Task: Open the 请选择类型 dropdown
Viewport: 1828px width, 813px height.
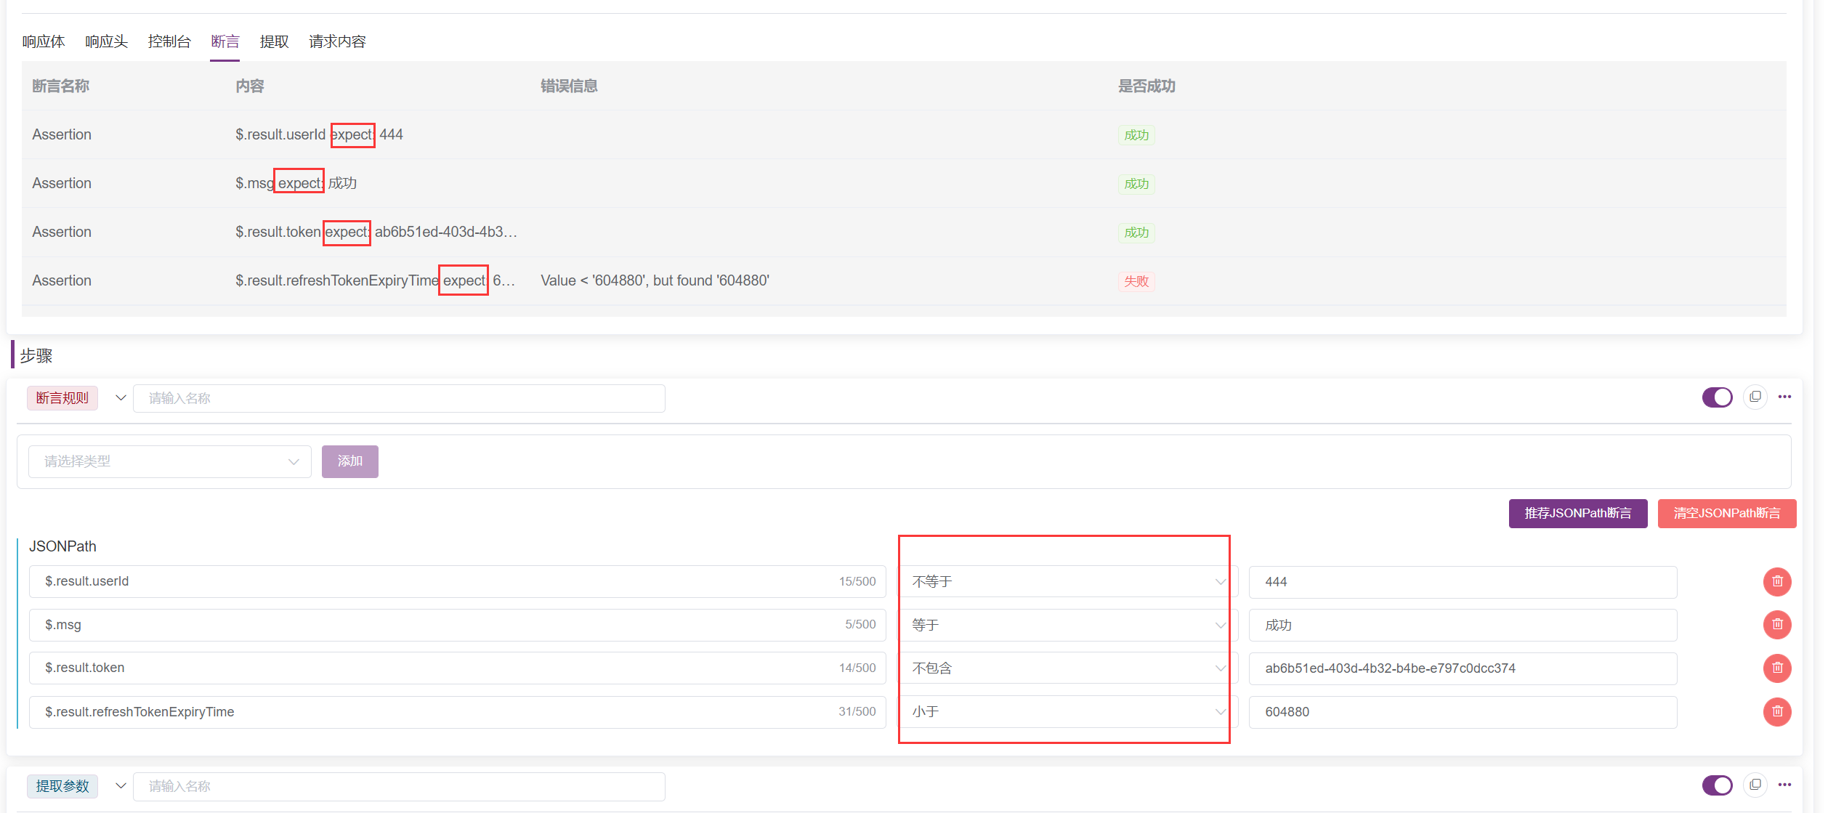Action: click(x=169, y=461)
